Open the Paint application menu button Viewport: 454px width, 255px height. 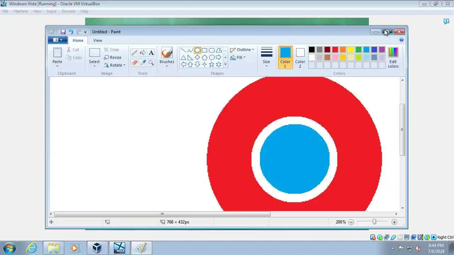[x=57, y=40]
